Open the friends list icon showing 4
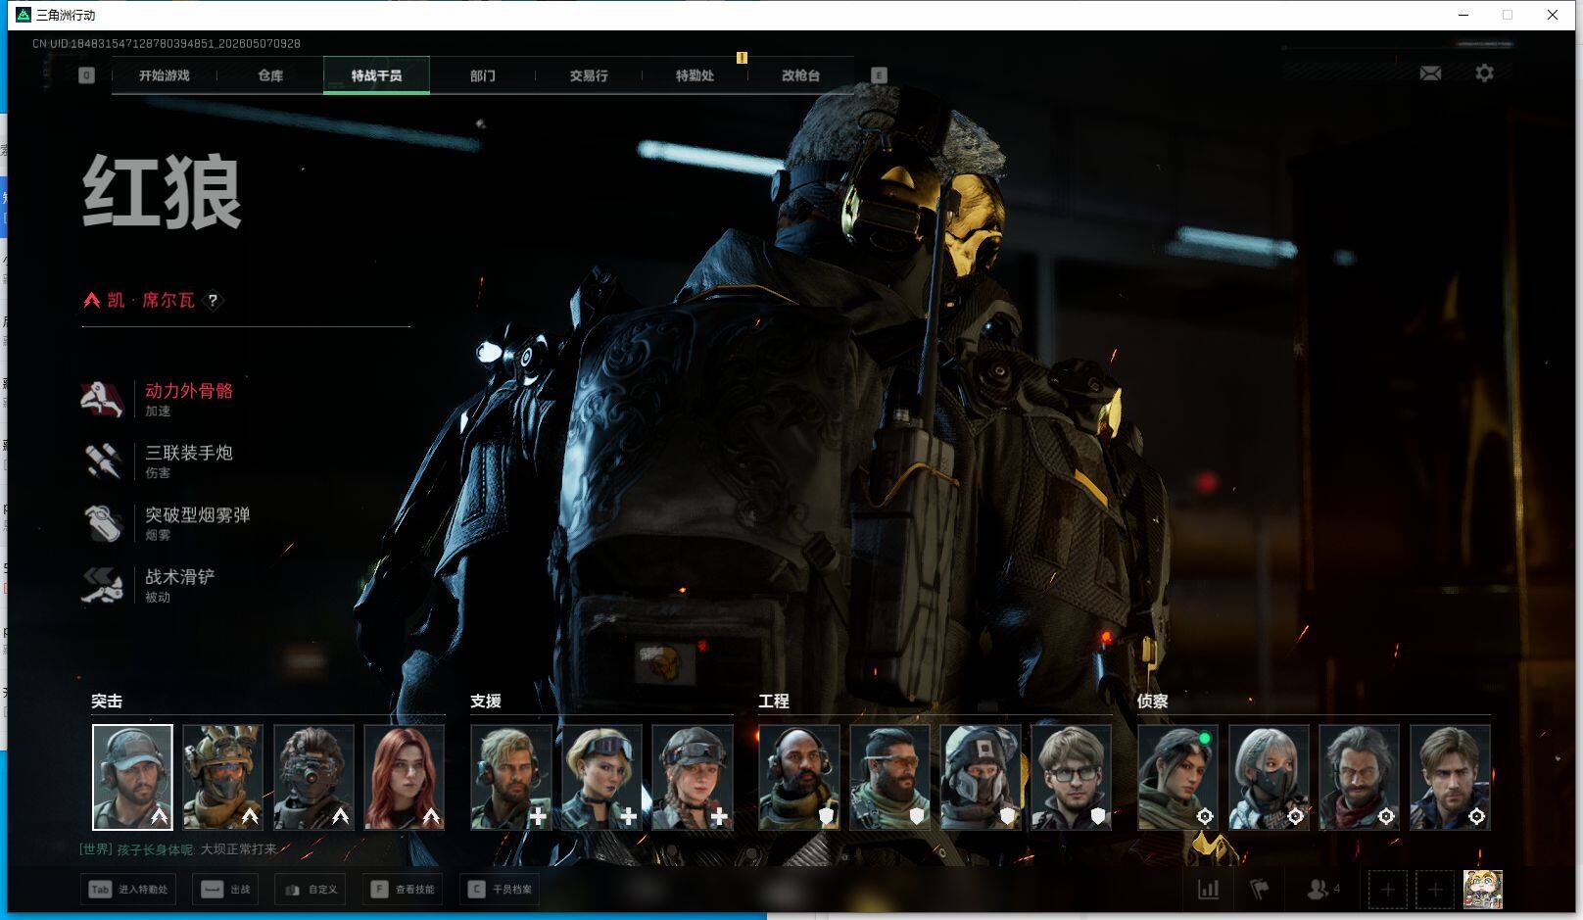Viewport: 1583px width, 920px height. tap(1323, 890)
